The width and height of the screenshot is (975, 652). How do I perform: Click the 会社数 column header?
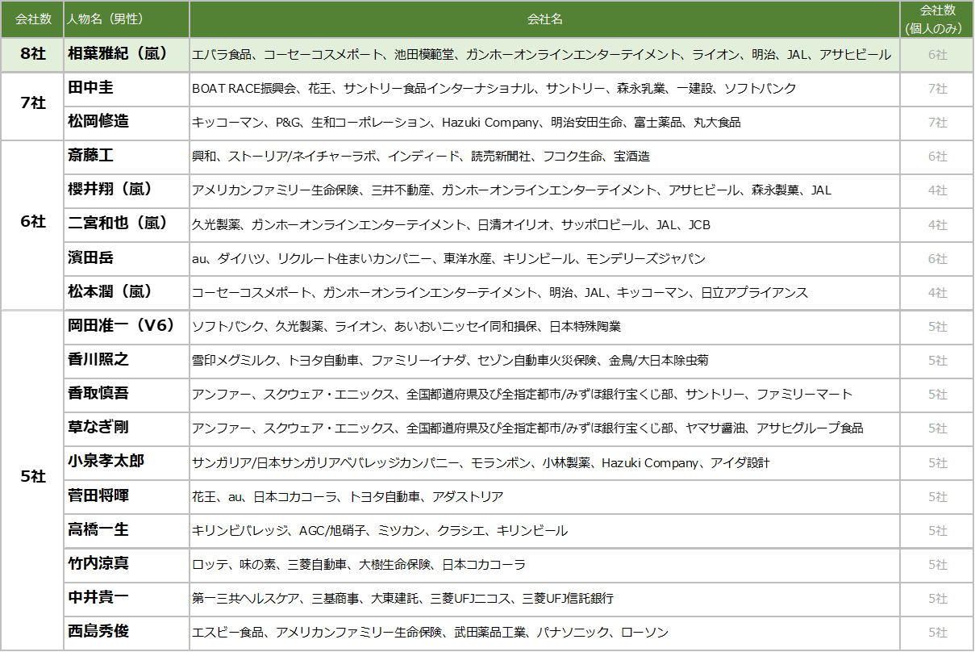(32, 19)
